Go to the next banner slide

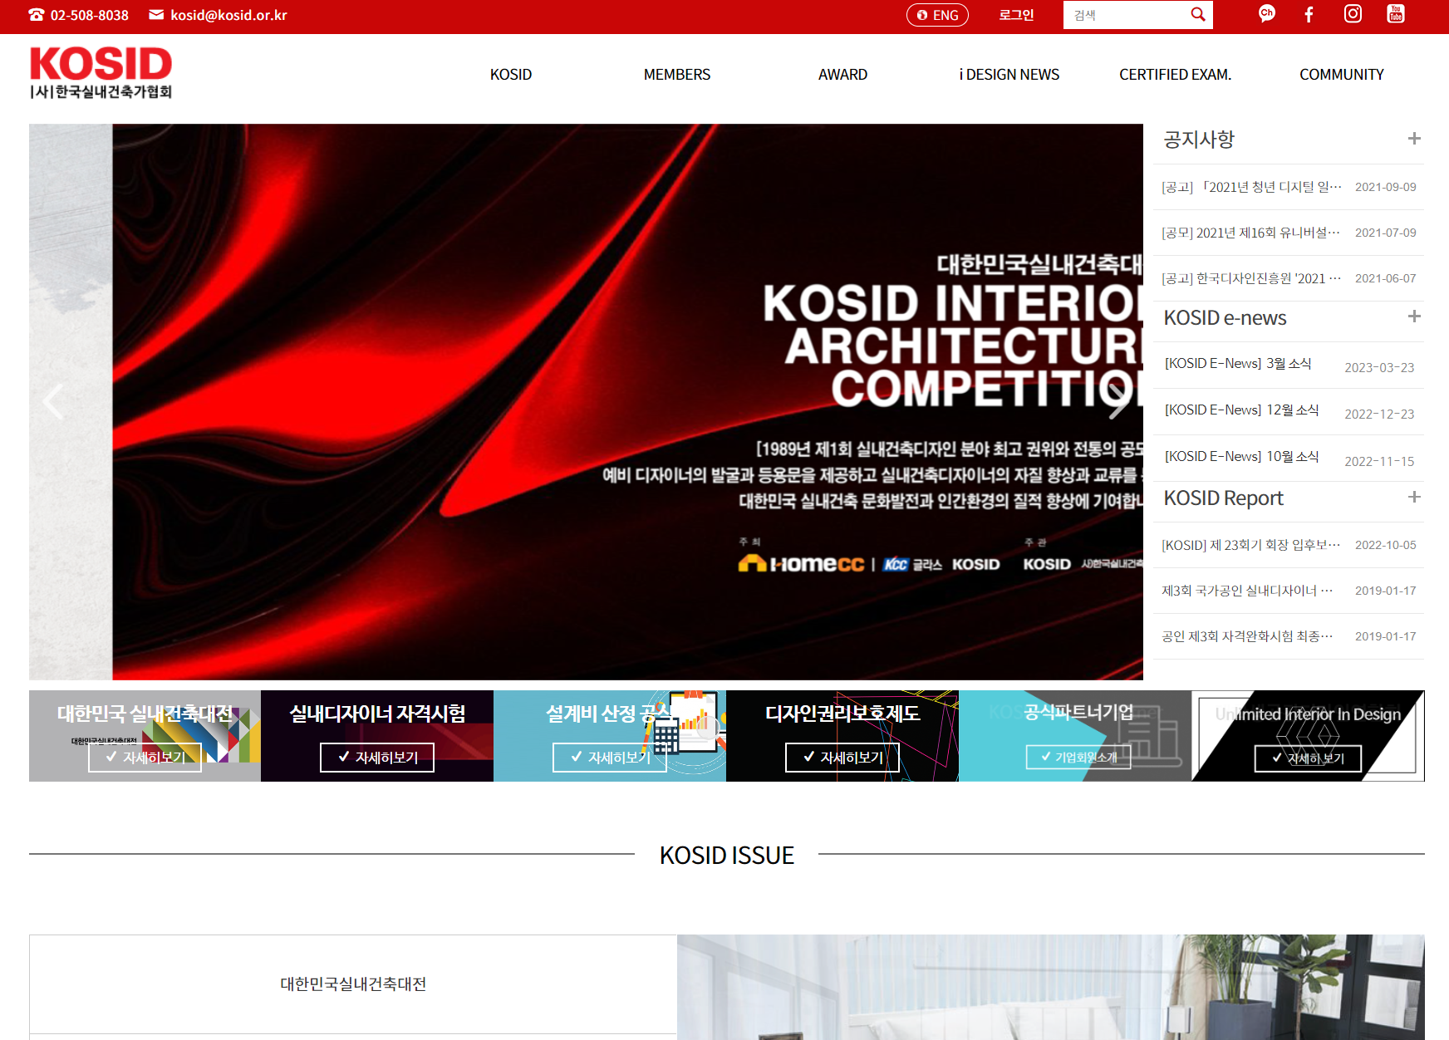click(x=1118, y=402)
